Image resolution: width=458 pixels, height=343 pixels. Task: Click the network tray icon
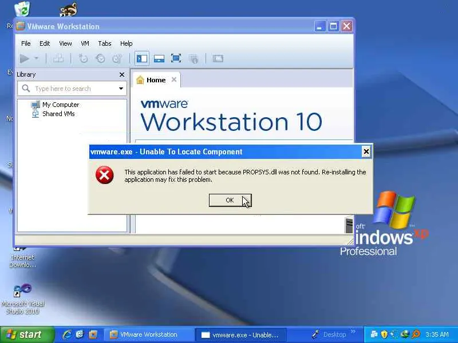(374, 334)
